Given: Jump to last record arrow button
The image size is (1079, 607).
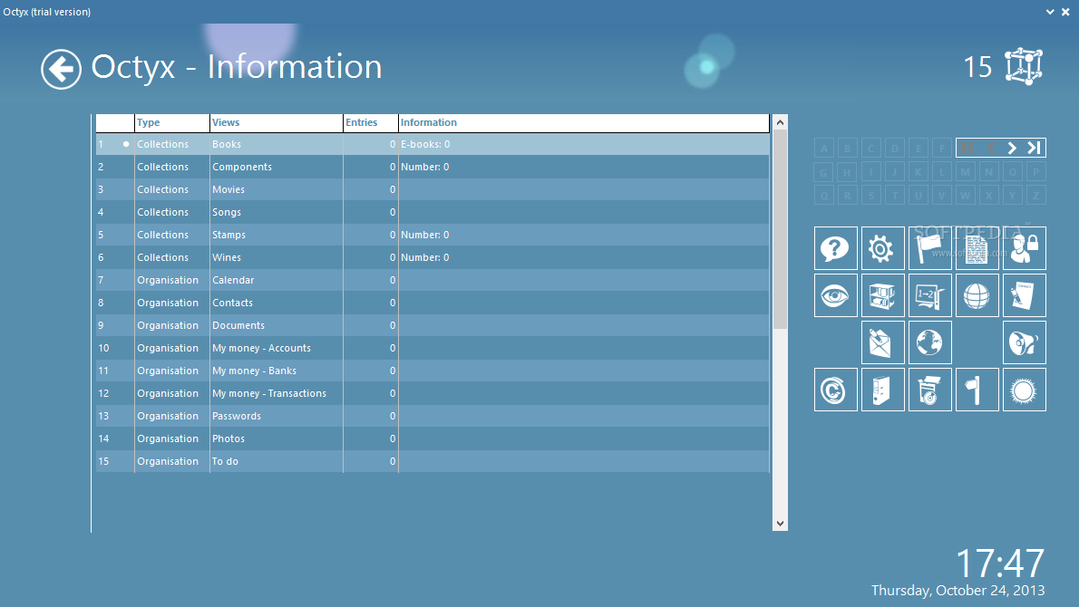Looking at the screenshot, I should click(1034, 148).
